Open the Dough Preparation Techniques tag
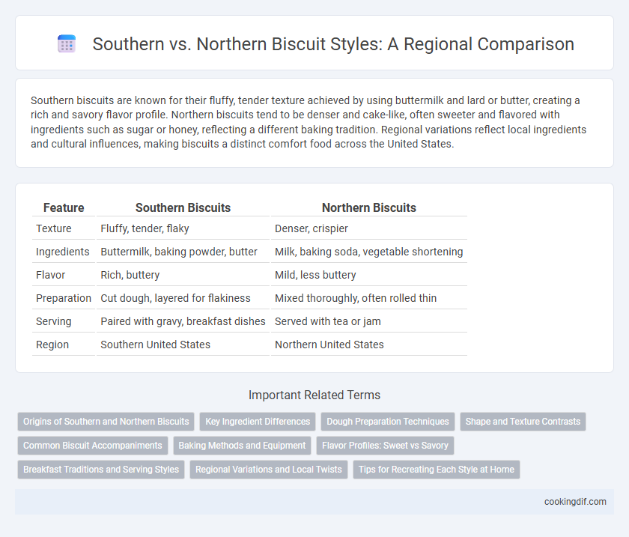The height and width of the screenshot is (537, 629). 388,422
